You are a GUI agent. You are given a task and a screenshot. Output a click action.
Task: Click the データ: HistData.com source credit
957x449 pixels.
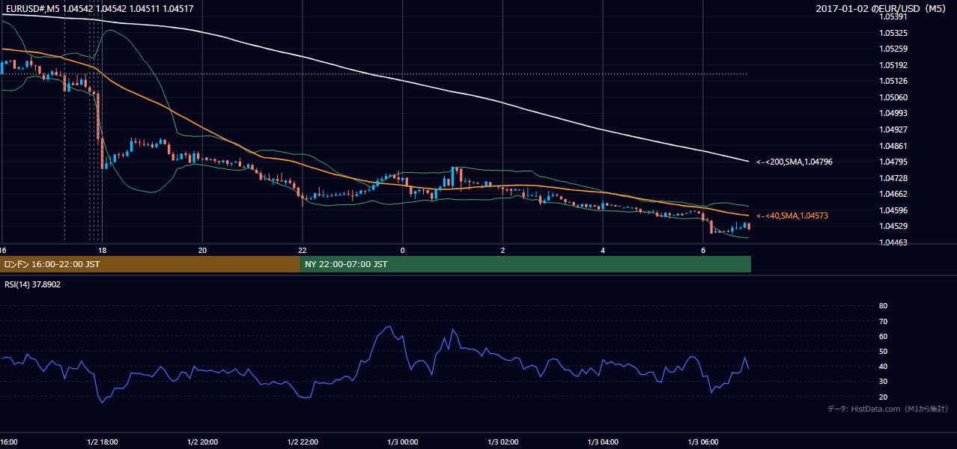(888, 409)
